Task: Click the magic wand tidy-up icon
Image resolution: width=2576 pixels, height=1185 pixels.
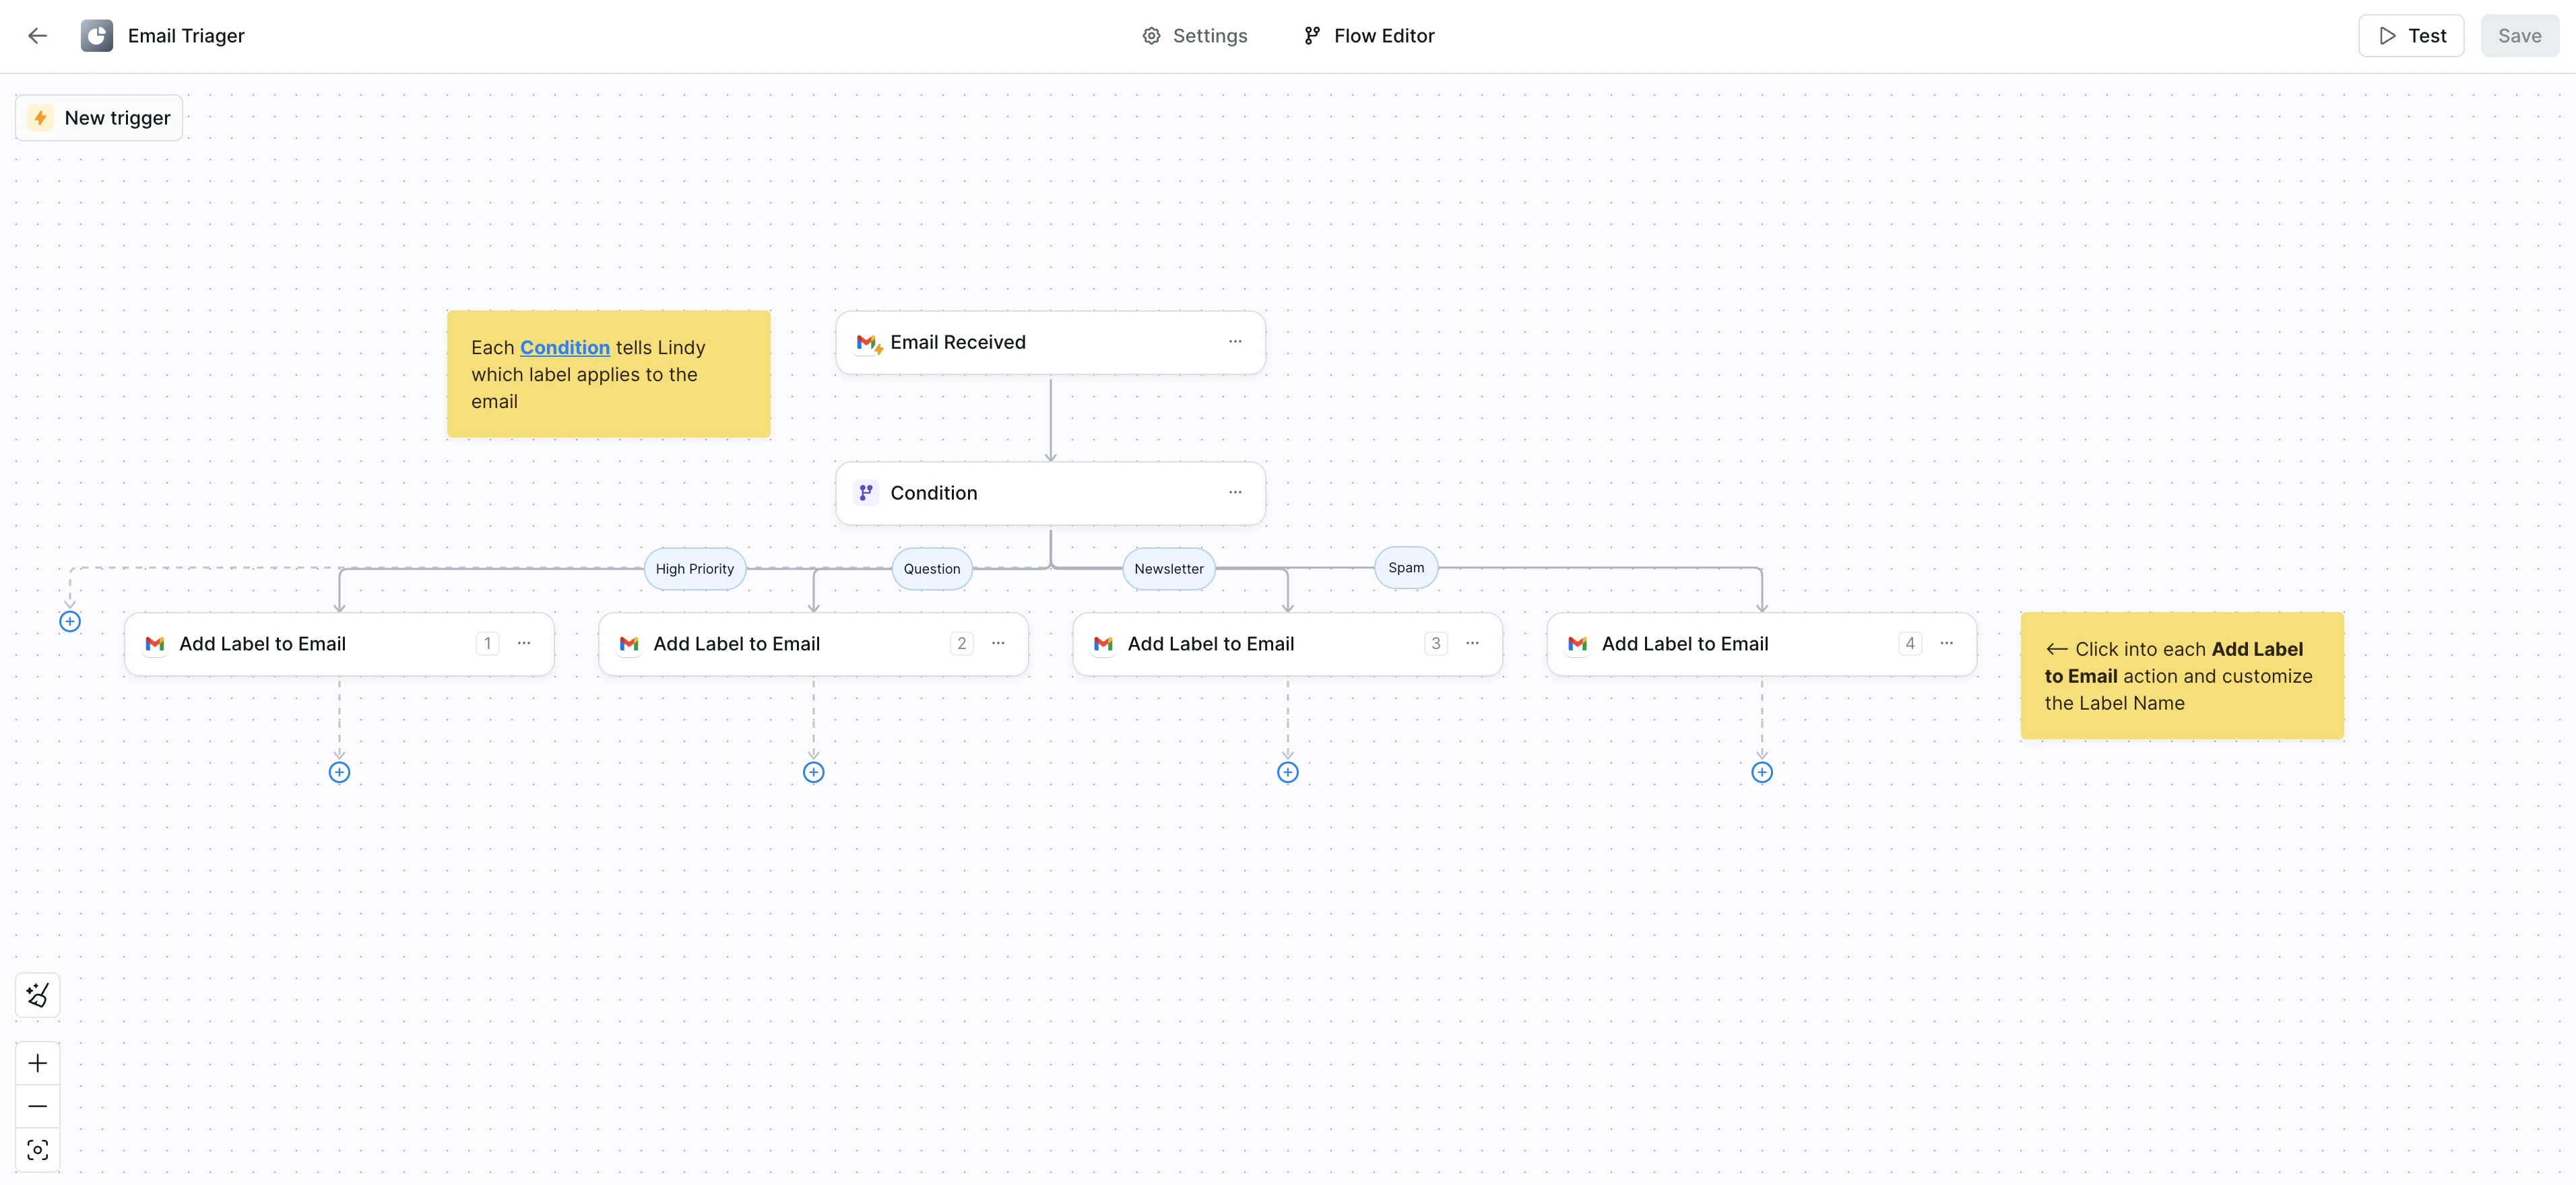Action: pos(38,995)
